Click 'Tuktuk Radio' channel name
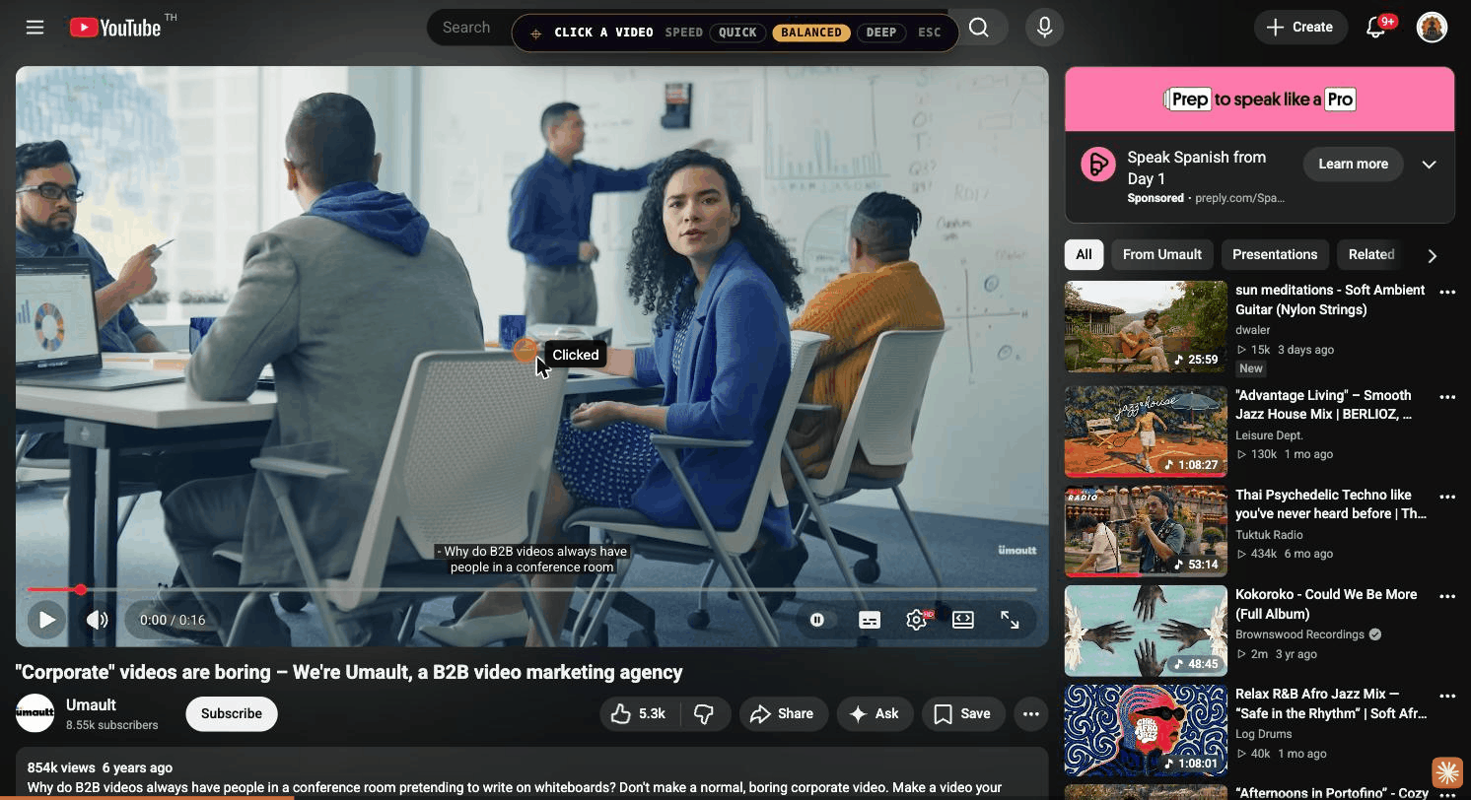The height and width of the screenshot is (800, 1471). click(x=1269, y=535)
